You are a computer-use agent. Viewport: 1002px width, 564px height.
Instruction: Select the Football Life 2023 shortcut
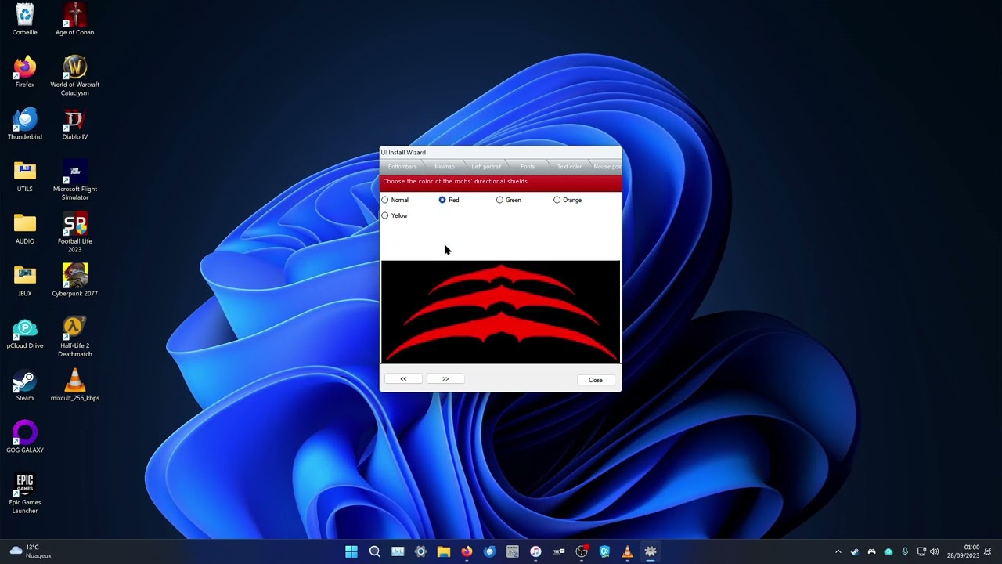point(75,233)
